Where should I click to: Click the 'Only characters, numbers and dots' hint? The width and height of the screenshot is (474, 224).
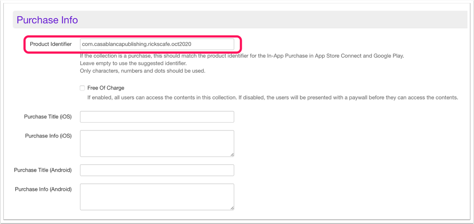(x=142, y=71)
